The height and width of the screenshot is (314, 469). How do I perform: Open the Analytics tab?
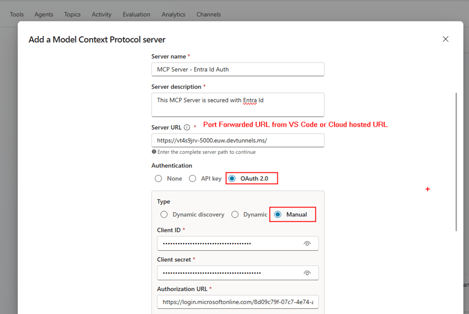173,14
